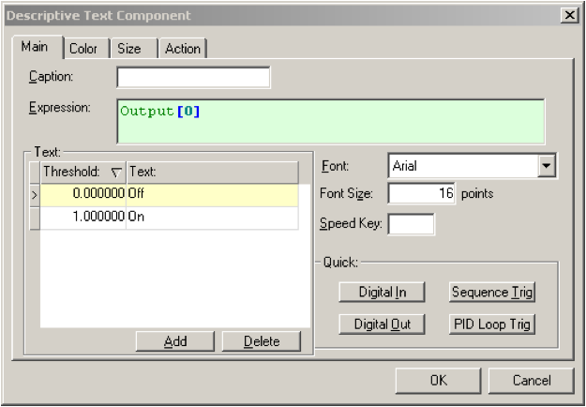Click the Font Size input field
Screen dimensions: 586x407
tap(421, 194)
